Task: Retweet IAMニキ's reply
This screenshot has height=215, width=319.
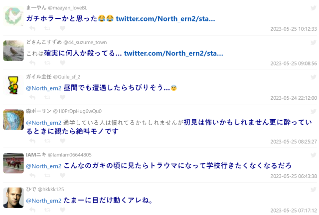Action: click(x=47, y=175)
